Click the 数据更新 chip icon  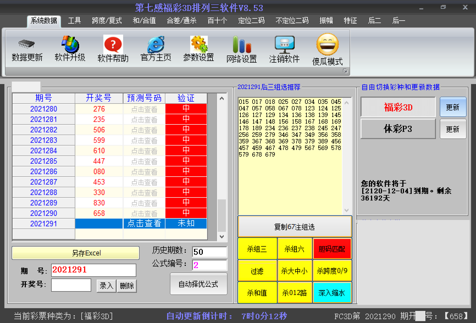tap(27, 44)
